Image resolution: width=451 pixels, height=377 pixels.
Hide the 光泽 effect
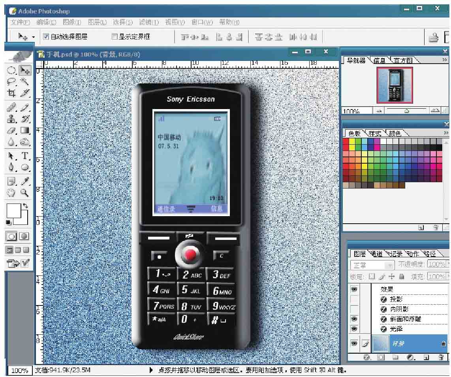coord(354,329)
